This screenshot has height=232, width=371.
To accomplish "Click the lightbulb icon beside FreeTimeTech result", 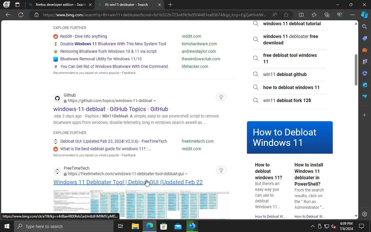I will click(221, 170).
